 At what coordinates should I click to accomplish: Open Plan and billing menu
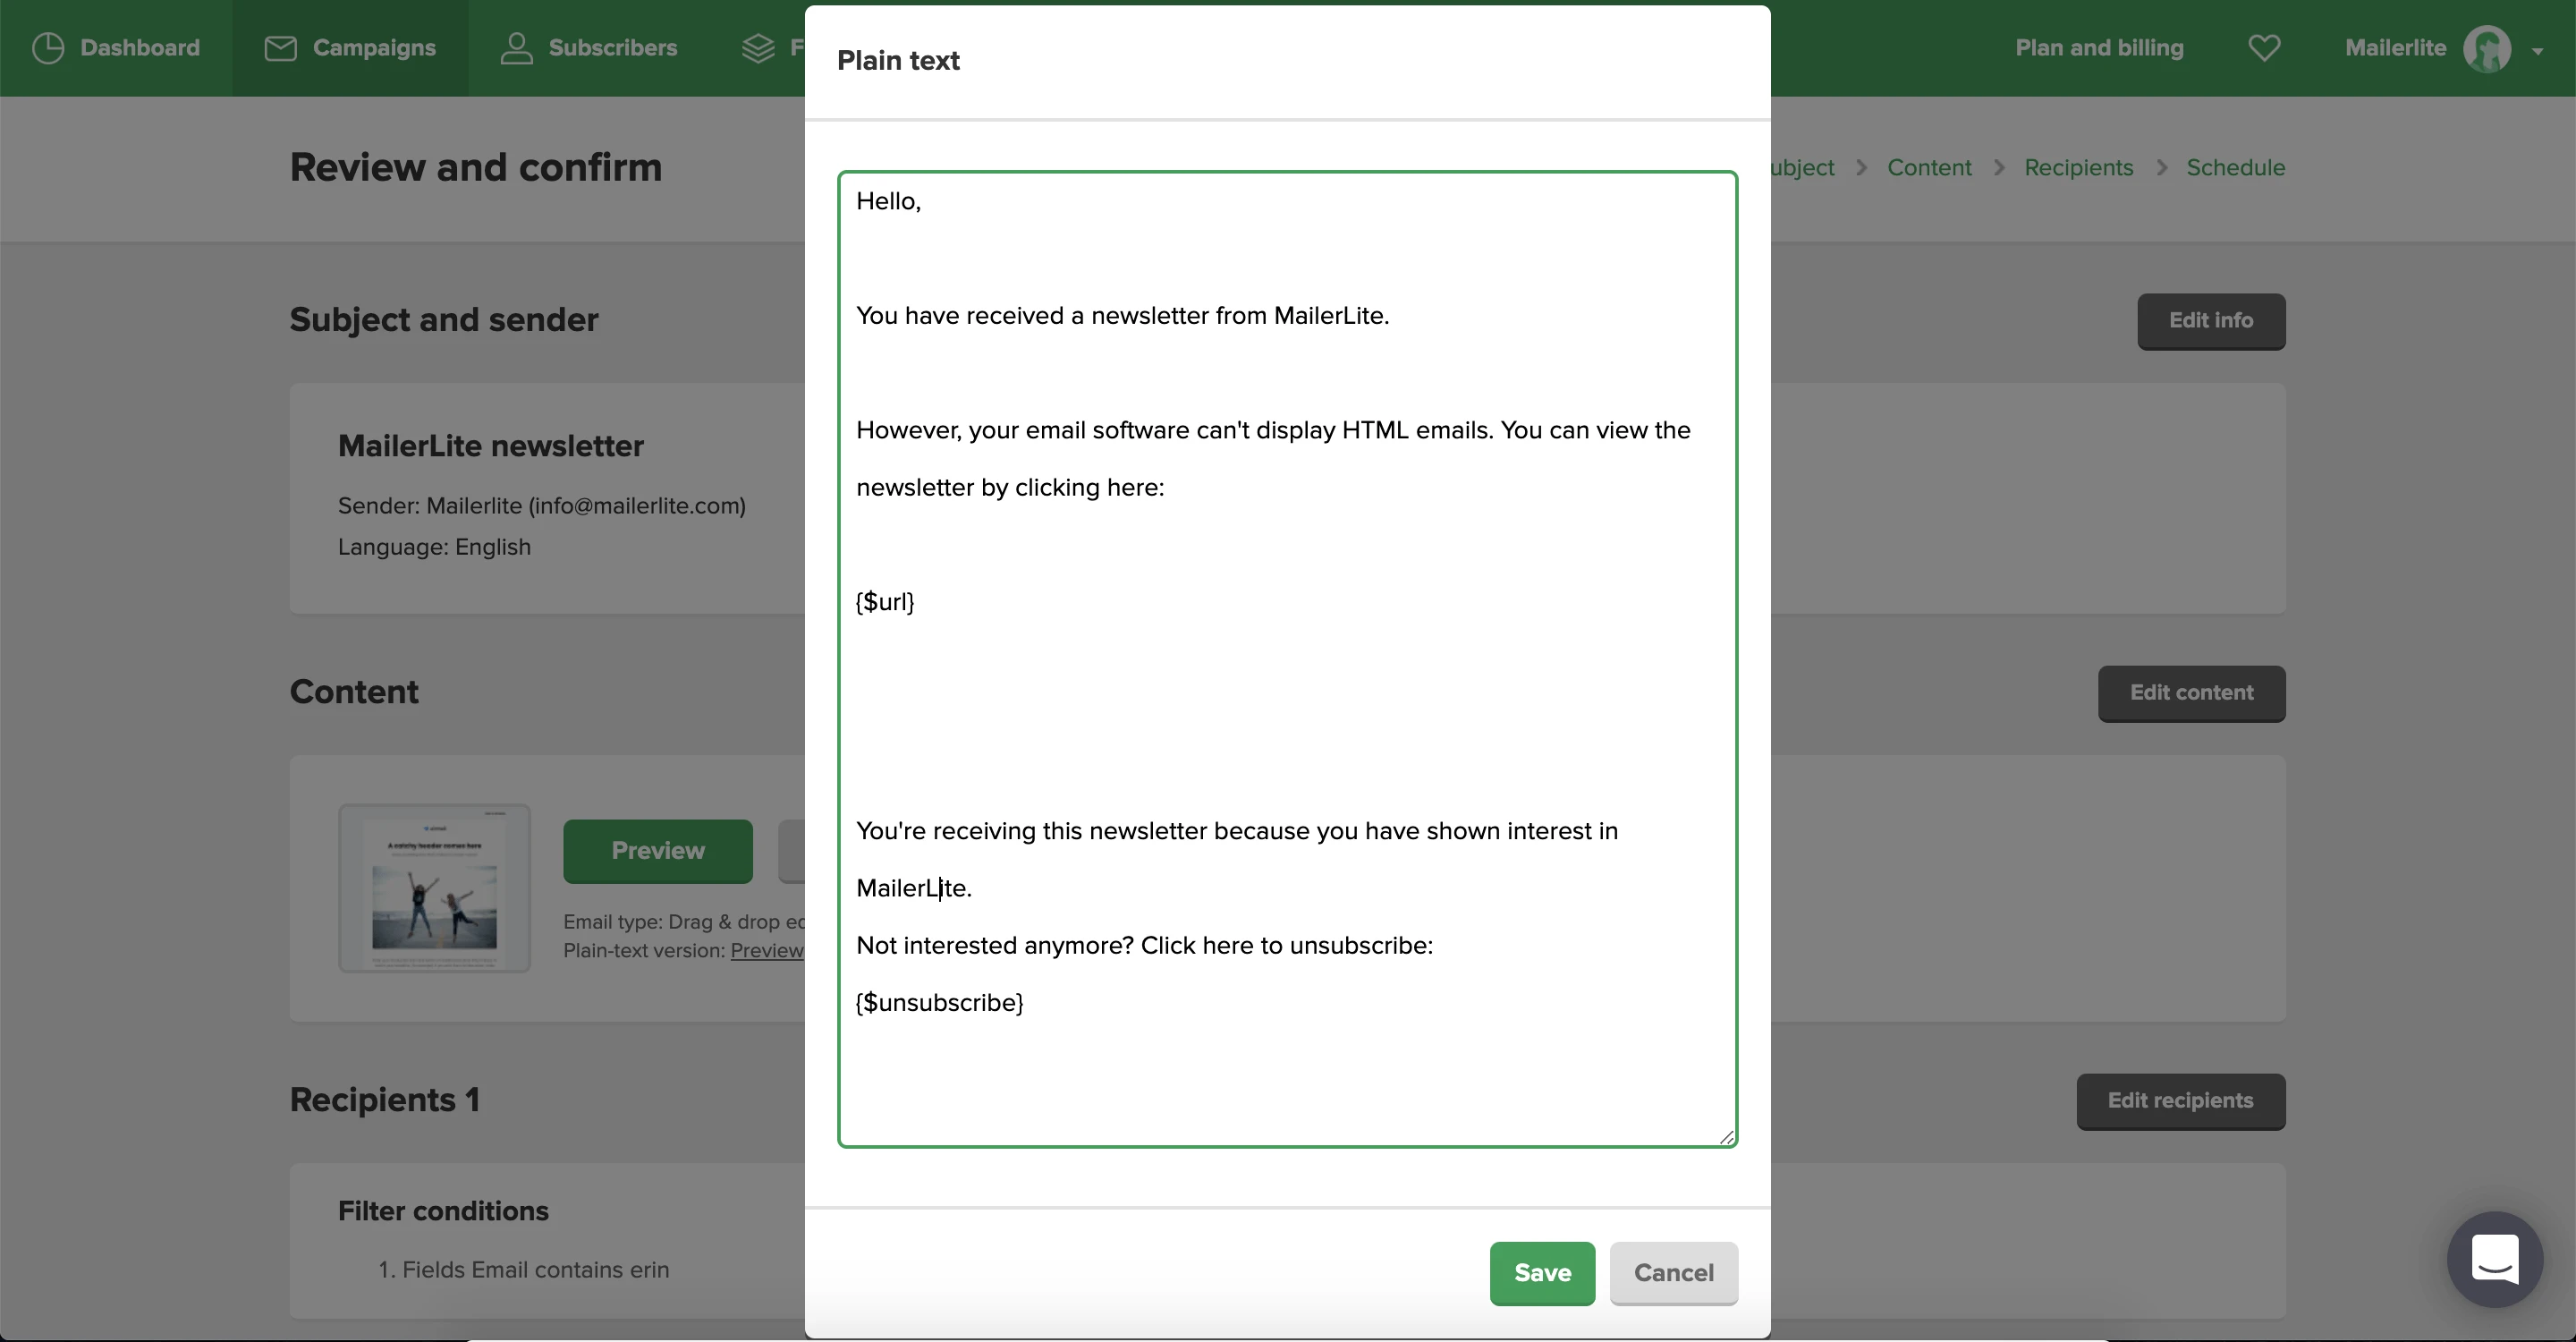tap(2098, 48)
